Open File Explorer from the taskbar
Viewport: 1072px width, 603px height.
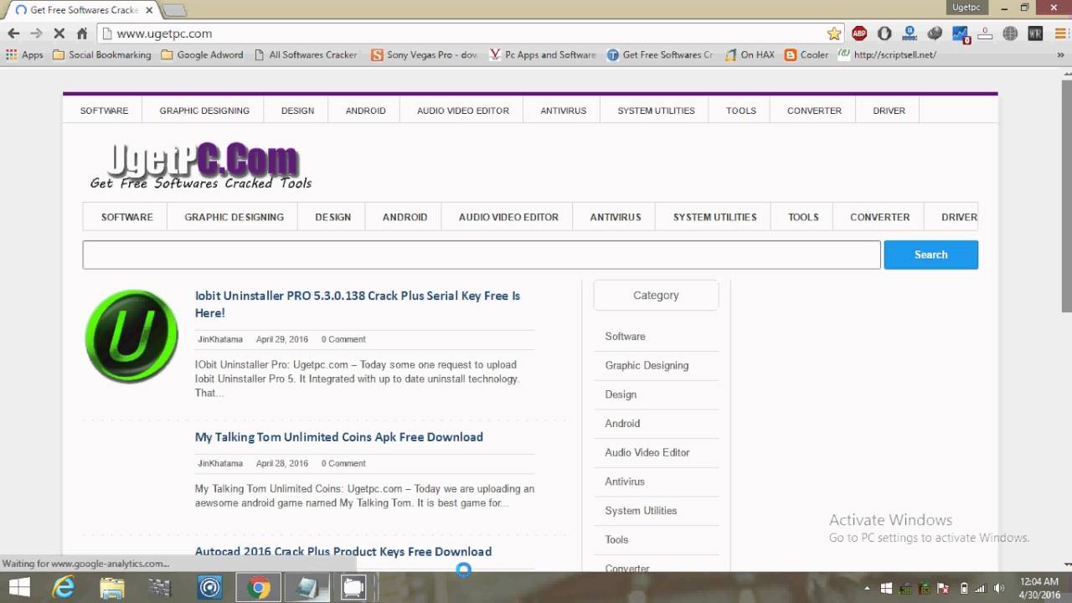[x=112, y=588]
